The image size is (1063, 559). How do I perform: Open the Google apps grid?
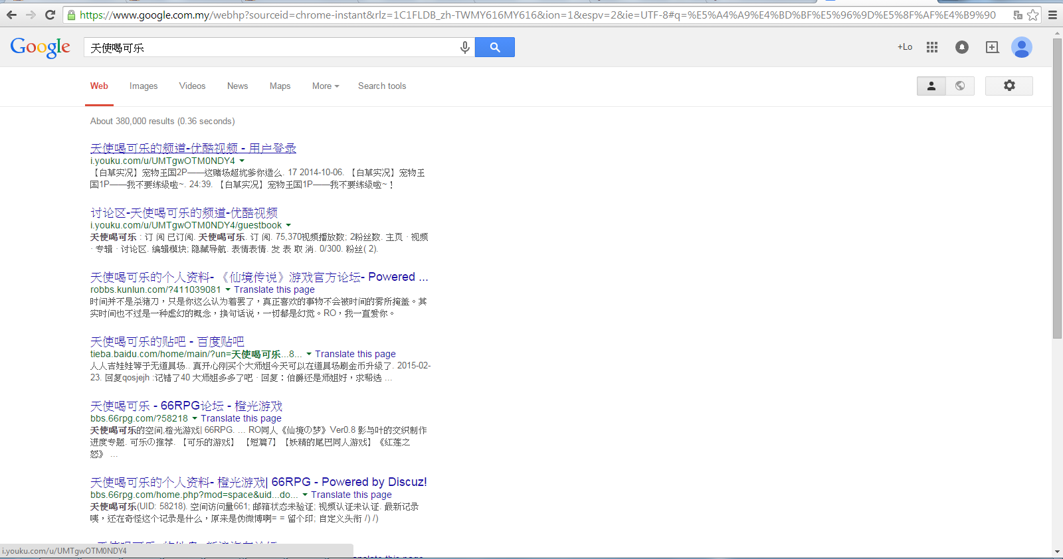coord(932,47)
